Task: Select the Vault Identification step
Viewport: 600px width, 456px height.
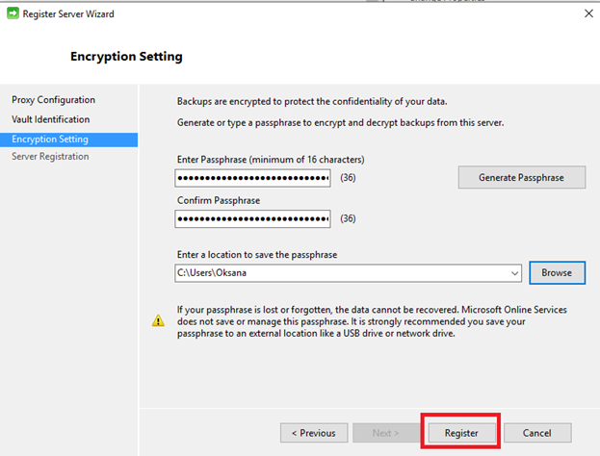Action: pos(50,119)
